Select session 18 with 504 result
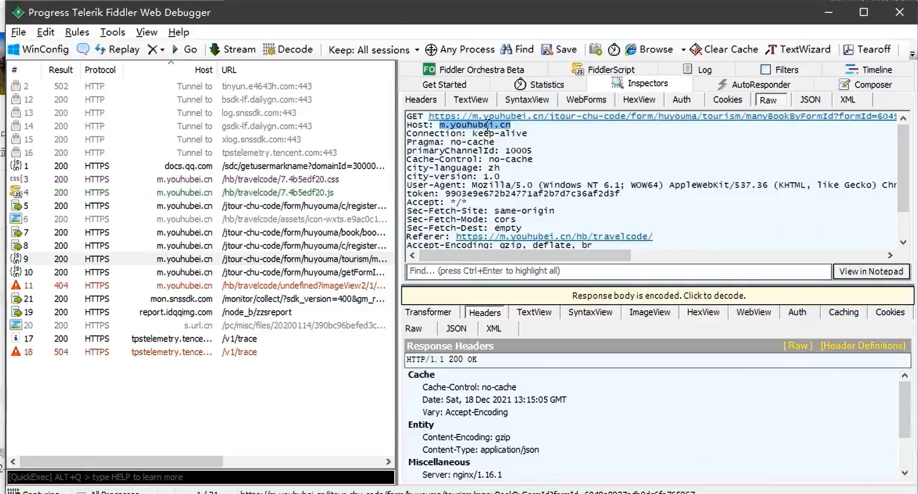 tap(200, 352)
